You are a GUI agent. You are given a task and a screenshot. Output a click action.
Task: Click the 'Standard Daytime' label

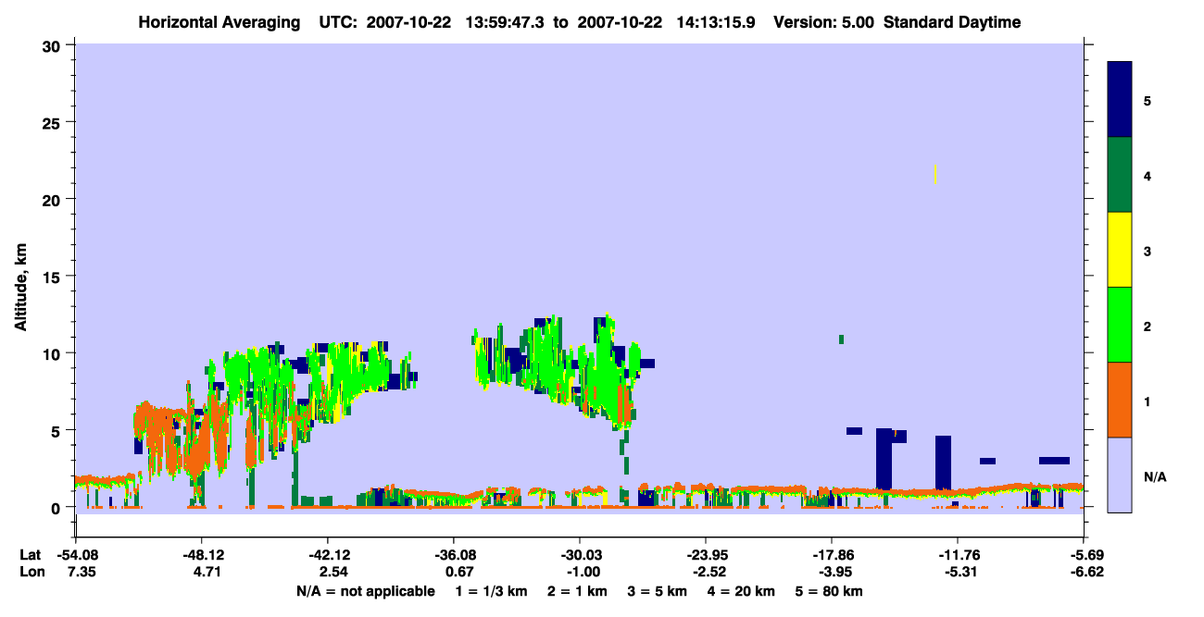[x=952, y=22]
